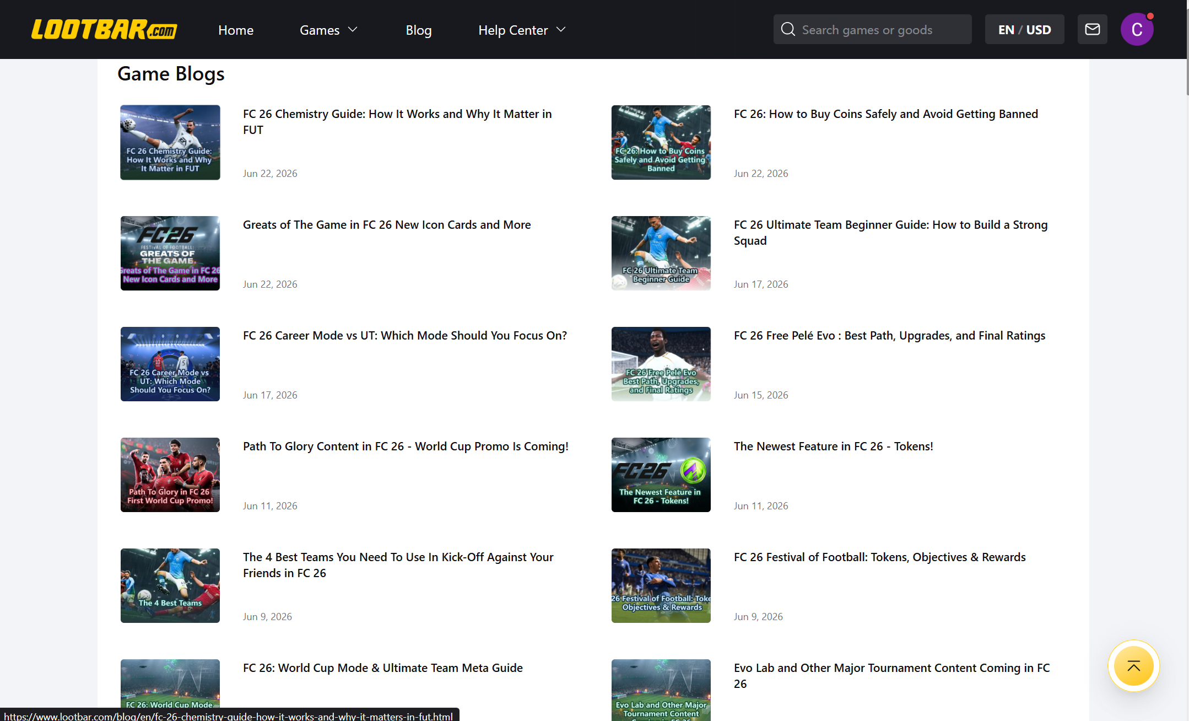The image size is (1189, 721).
Task: Click the Ultimate Team Beginner Guide thumbnail
Action: pos(661,253)
